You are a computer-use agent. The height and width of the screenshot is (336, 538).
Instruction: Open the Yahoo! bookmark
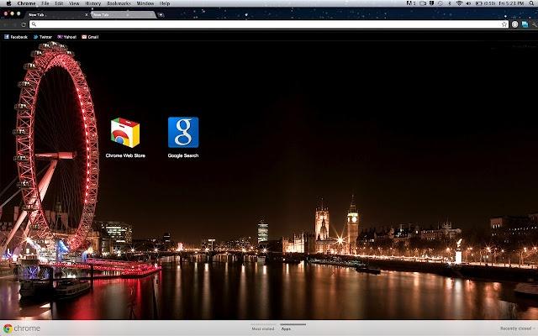pos(67,37)
